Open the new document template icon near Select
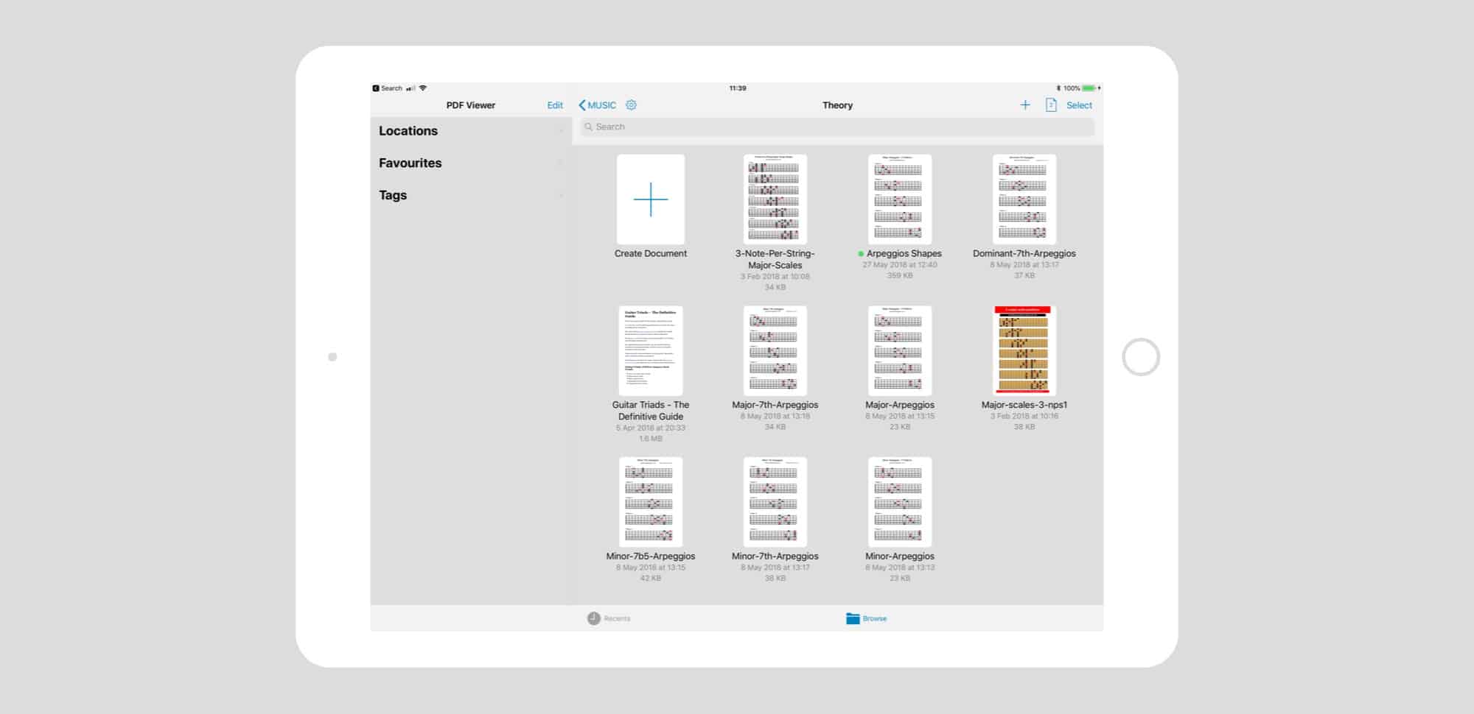 1049,105
